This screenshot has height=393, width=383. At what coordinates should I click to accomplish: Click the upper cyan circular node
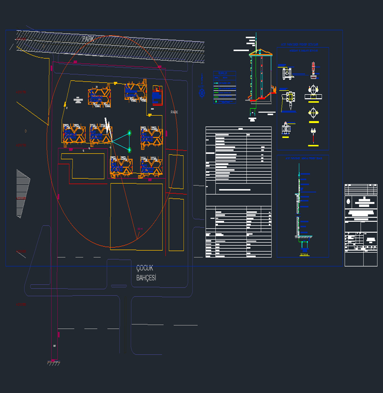(129, 133)
